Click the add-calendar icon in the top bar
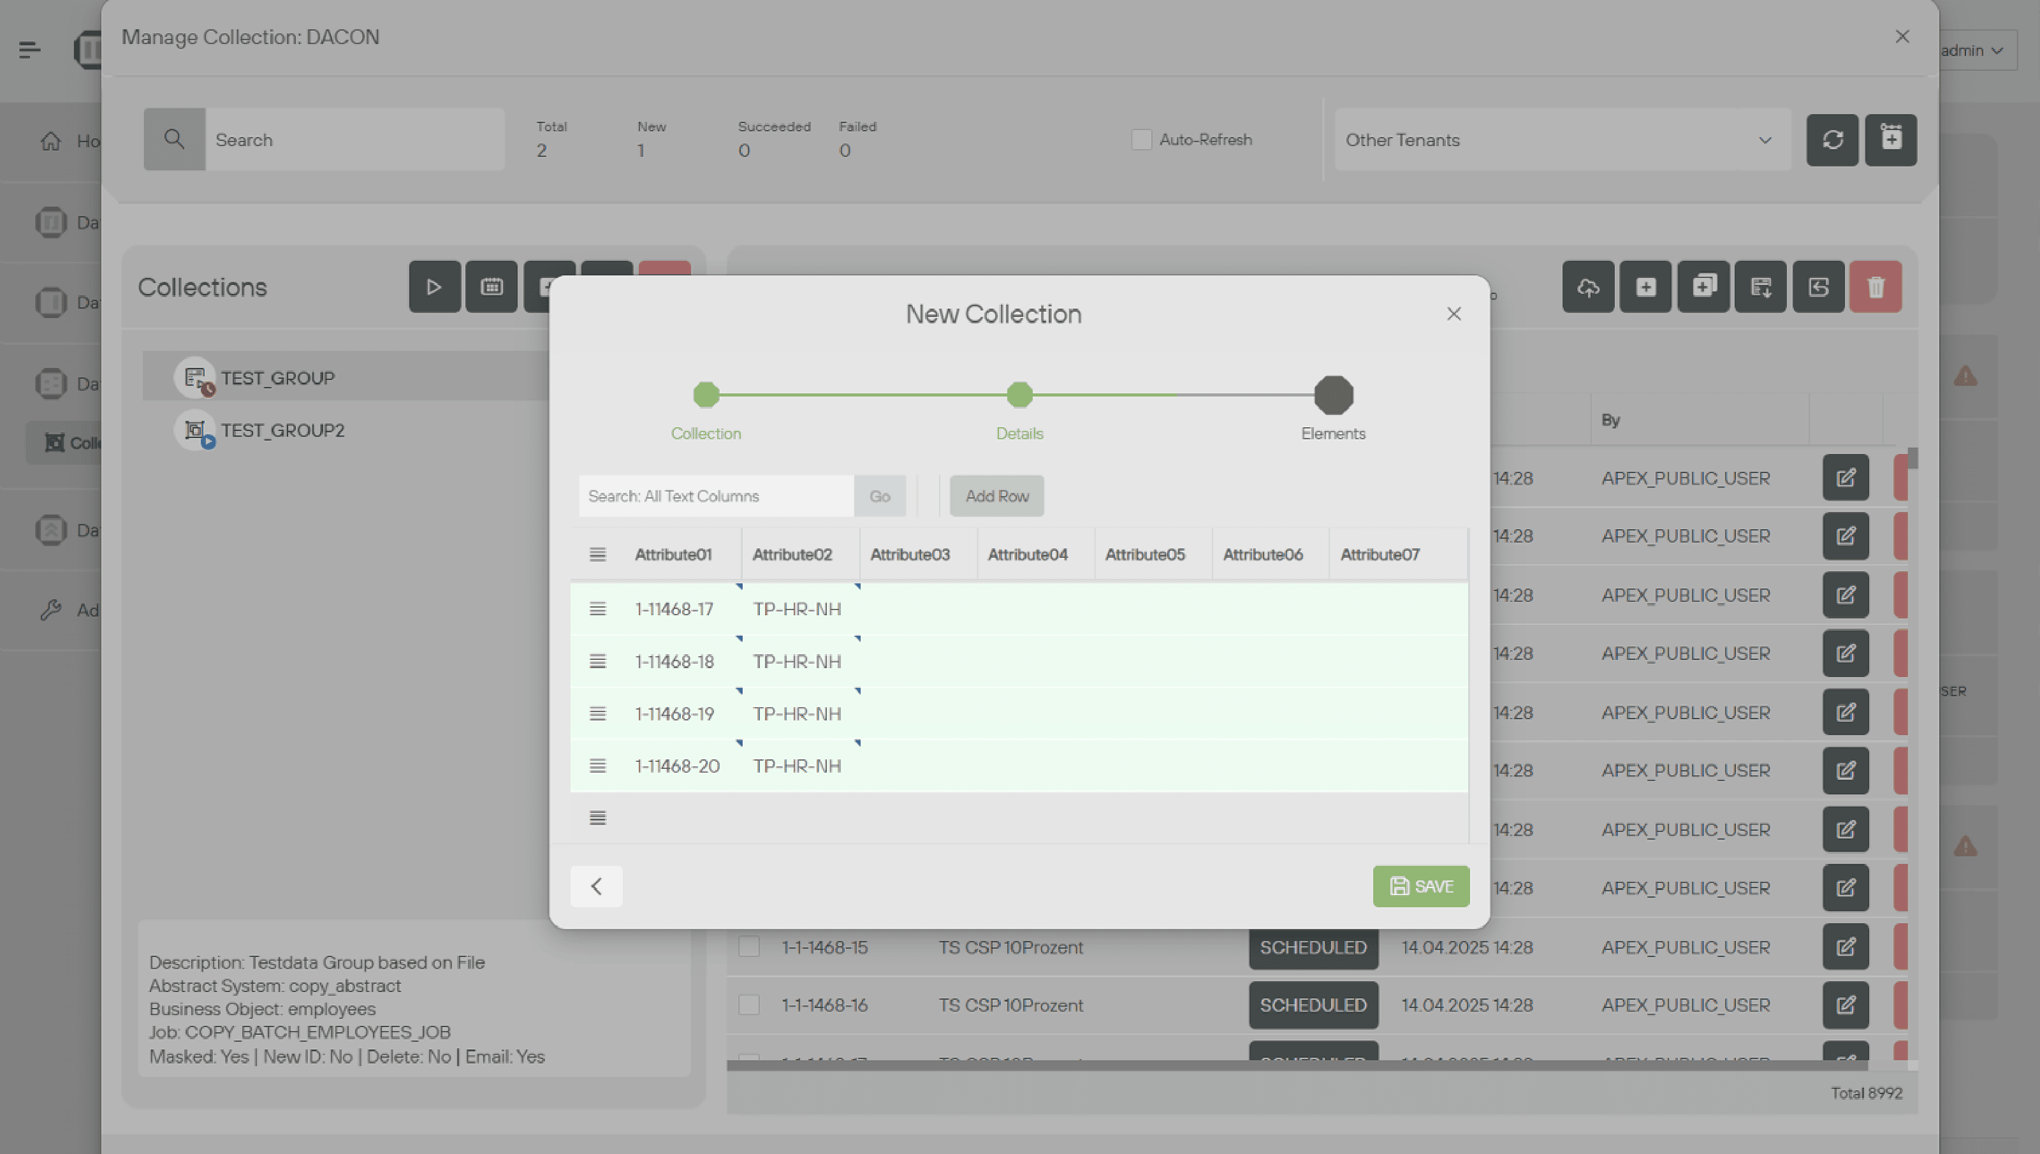 (x=1890, y=140)
